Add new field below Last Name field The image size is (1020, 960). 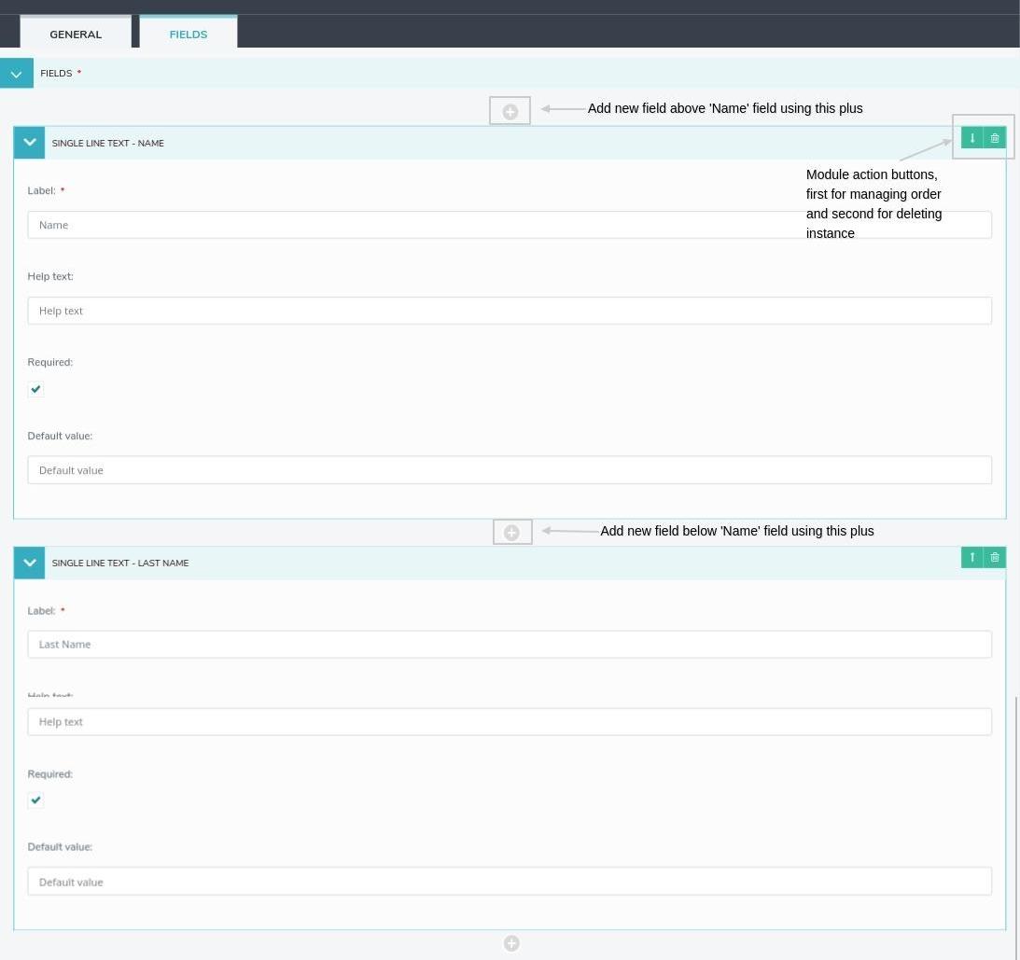tap(512, 943)
